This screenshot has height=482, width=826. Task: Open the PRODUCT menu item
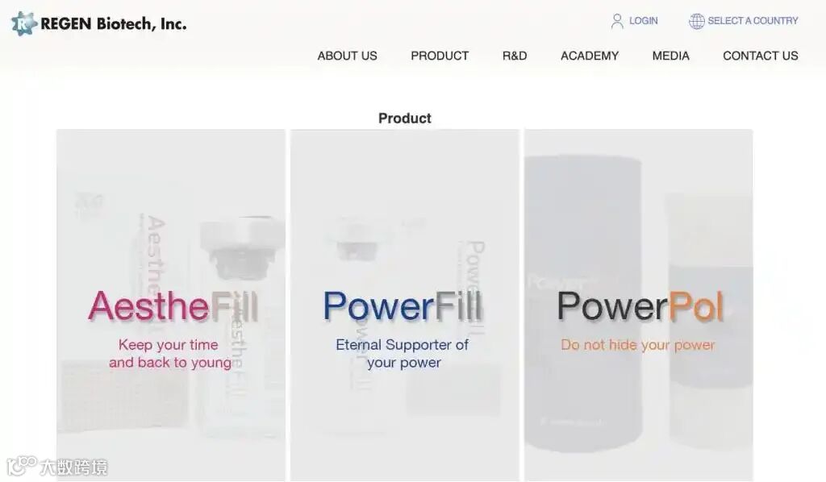440,56
